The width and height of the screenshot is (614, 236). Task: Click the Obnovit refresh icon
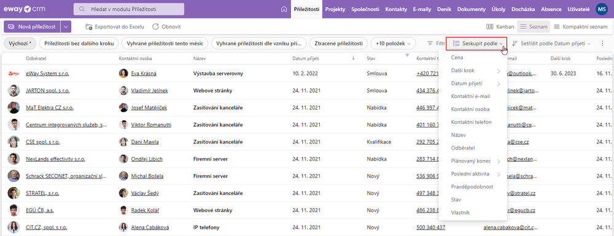click(155, 27)
